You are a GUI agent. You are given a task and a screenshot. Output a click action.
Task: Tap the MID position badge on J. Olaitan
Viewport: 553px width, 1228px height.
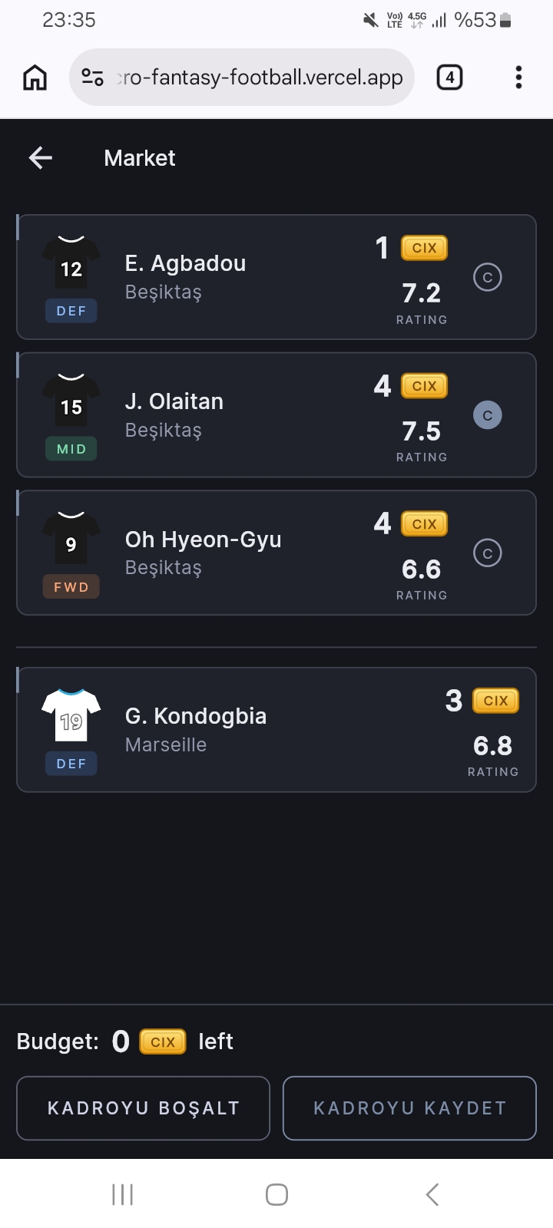(71, 449)
